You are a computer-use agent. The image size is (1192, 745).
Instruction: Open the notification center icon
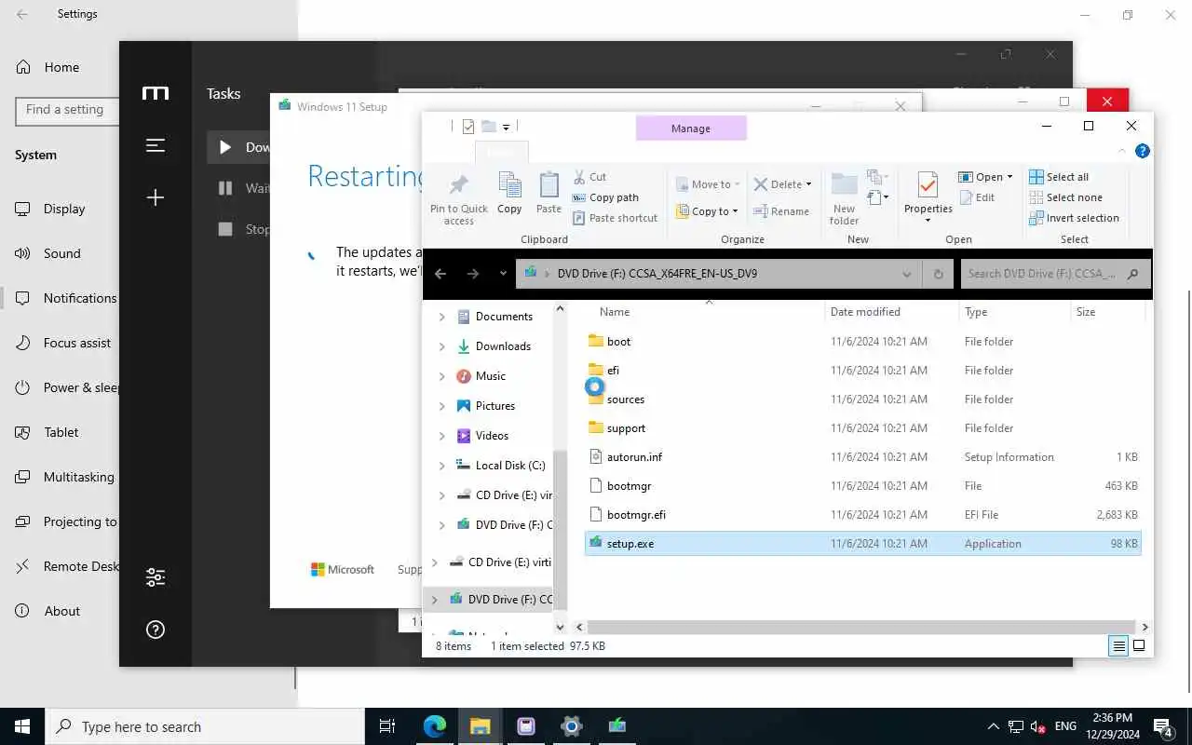click(1163, 727)
